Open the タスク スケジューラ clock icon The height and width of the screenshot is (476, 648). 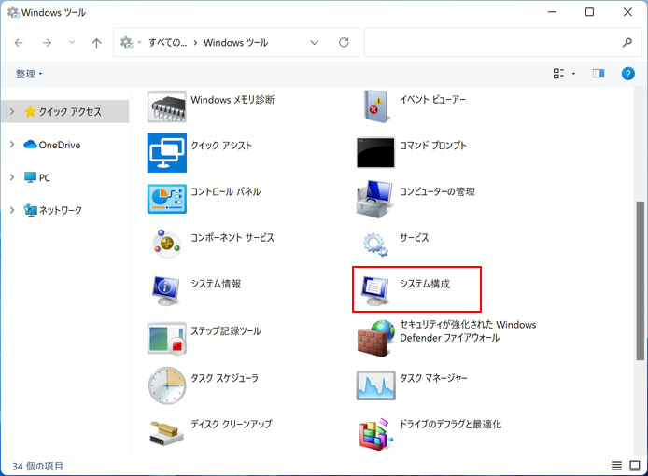point(166,385)
